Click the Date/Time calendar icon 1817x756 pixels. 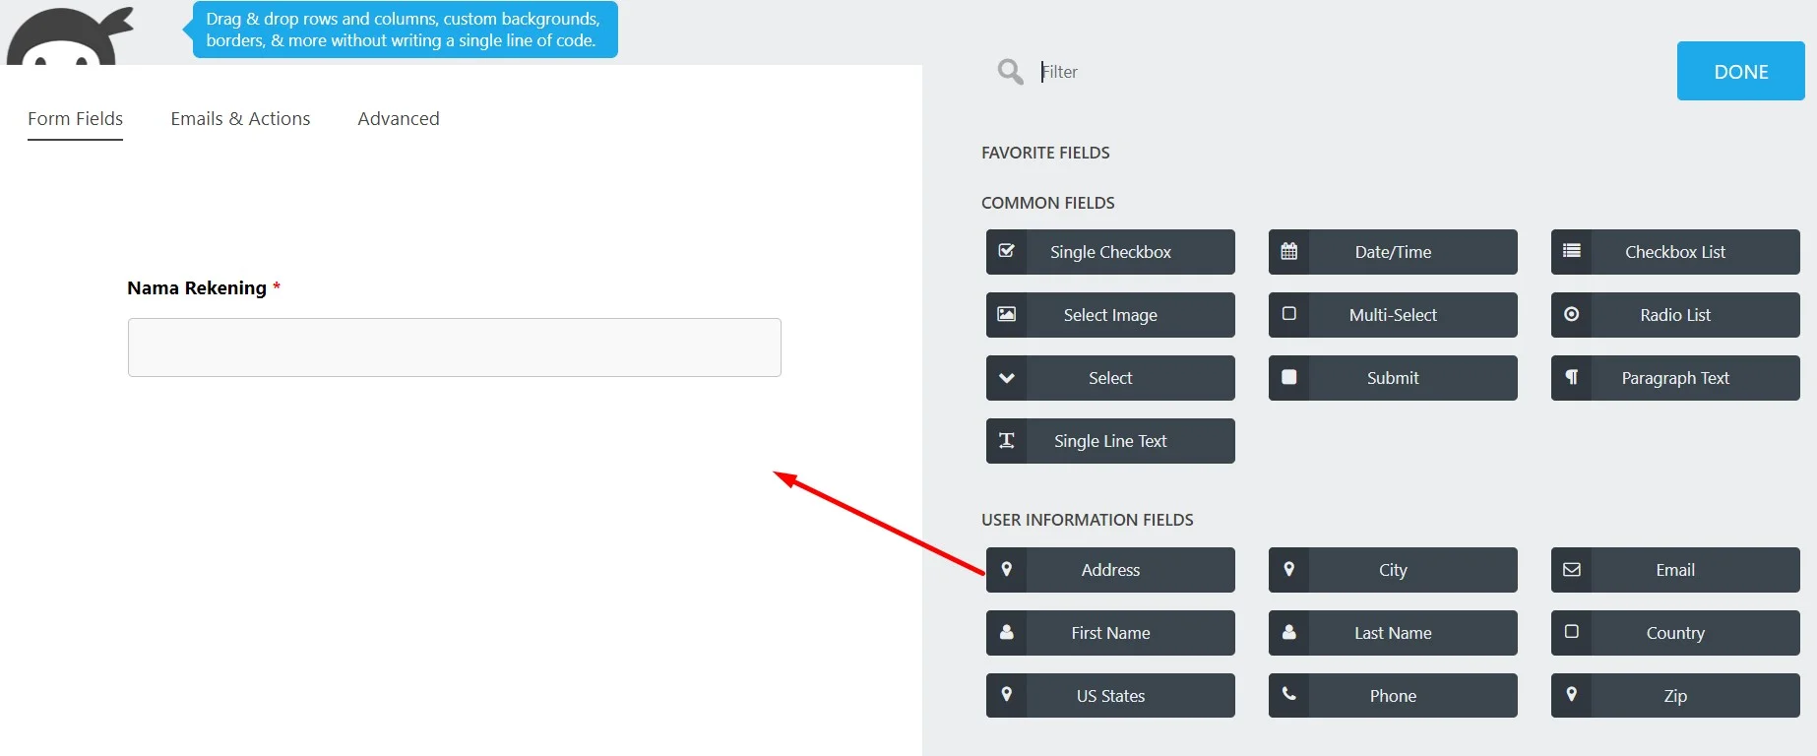(1289, 251)
